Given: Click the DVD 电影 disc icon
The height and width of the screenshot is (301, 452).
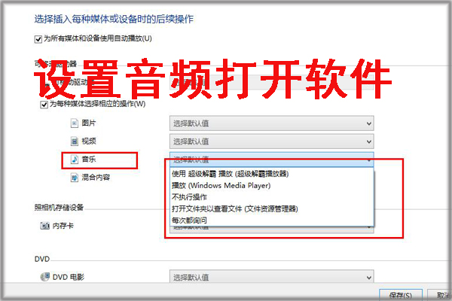Looking at the screenshot, I should [x=45, y=277].
